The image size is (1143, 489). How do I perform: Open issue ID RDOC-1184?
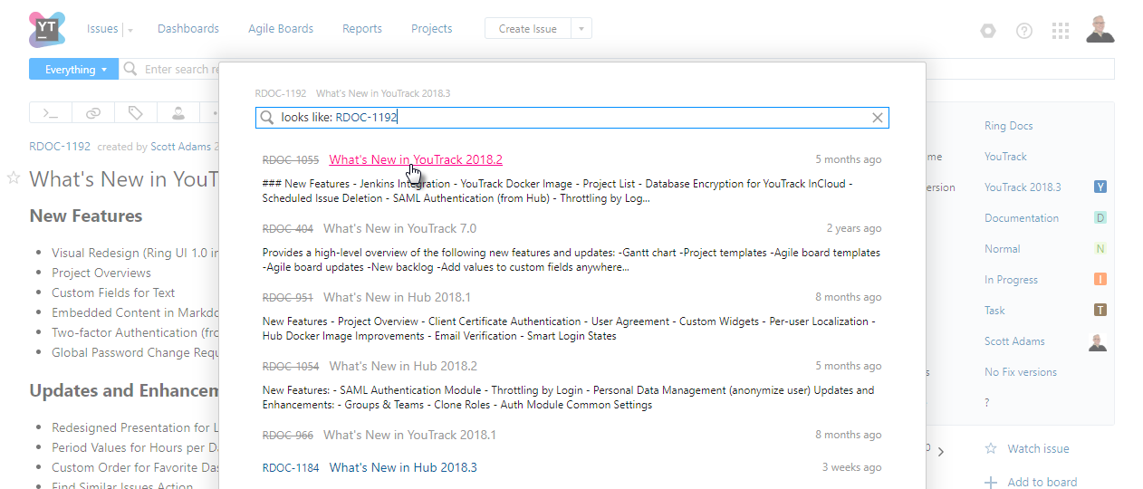click(x=291, y=468)
